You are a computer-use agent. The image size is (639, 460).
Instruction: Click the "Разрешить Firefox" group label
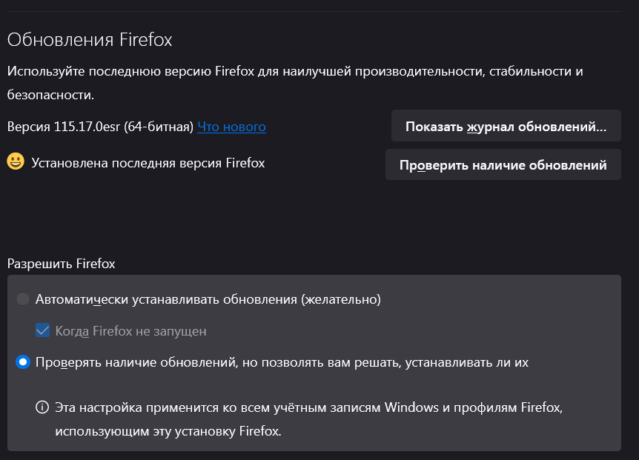tap(61, 264)
